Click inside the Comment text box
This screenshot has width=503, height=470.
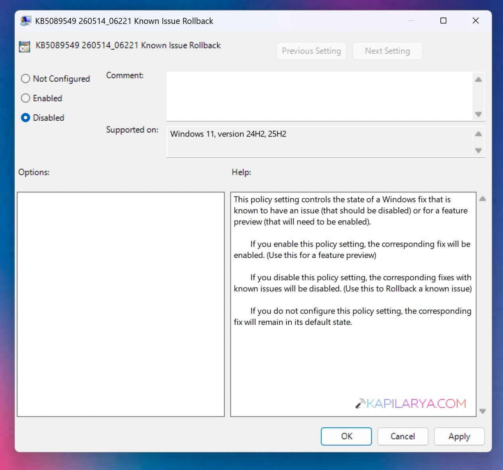[319, 96]
